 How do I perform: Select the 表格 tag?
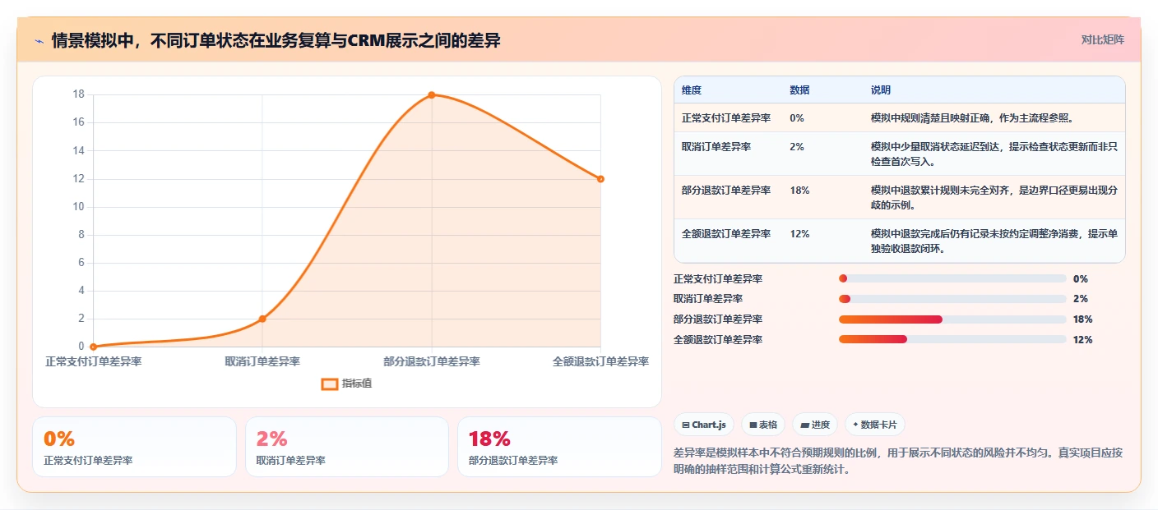click(x=763, y=425)
